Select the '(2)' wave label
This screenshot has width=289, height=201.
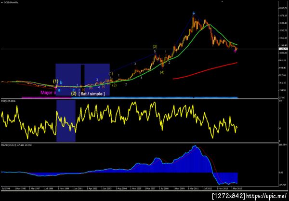[115, 85]
